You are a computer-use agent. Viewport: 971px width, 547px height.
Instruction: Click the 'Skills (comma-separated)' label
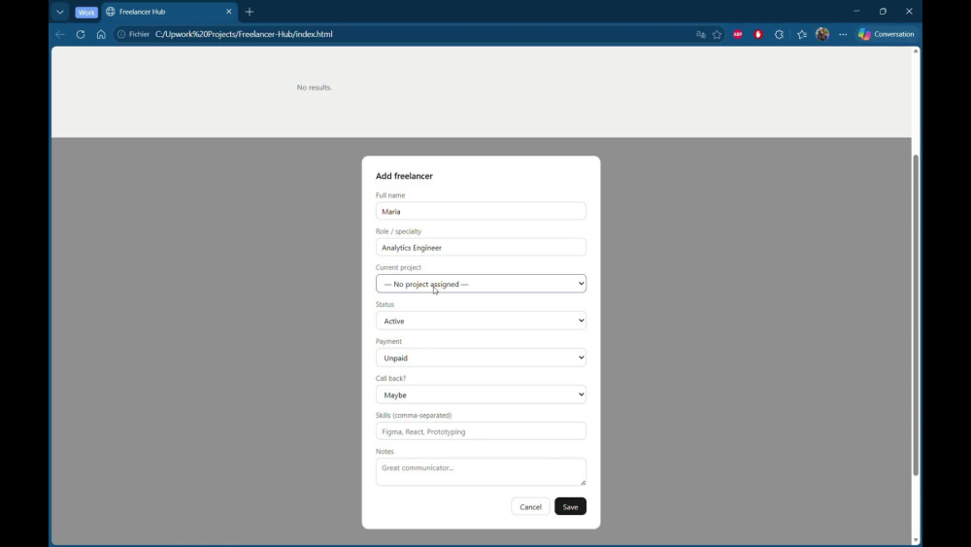(414, 415)
